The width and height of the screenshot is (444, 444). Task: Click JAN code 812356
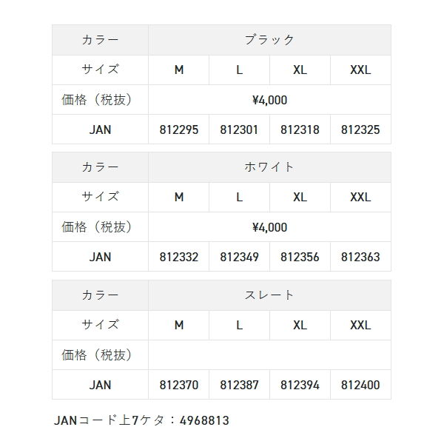point(300,257)
